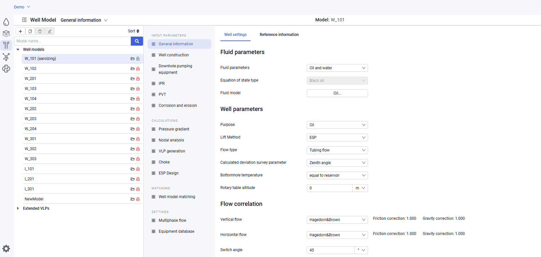Open the Flow type dropdown
Screen dimensions: 541x257
(x=337, y=150)
